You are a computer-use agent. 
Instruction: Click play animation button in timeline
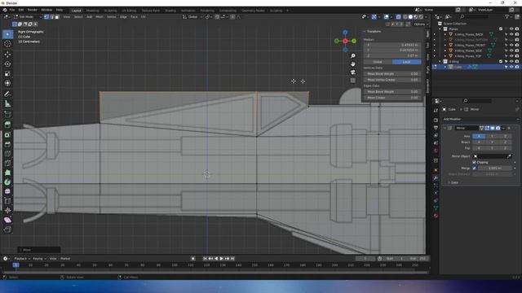(x=221, y=259)
